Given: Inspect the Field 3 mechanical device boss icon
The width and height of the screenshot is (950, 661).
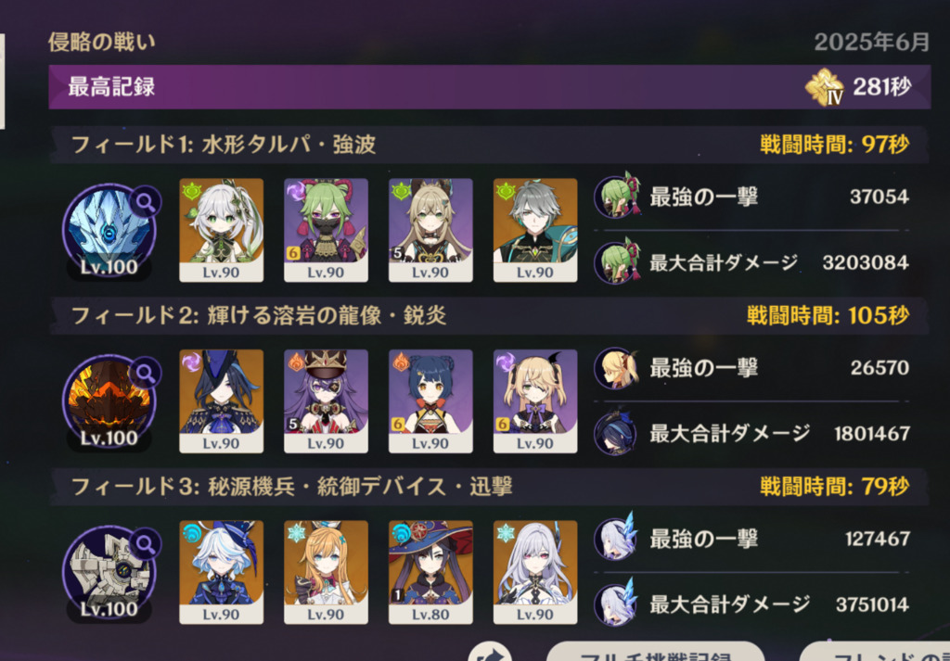Looking at the screenshot, I should [109, 574].
